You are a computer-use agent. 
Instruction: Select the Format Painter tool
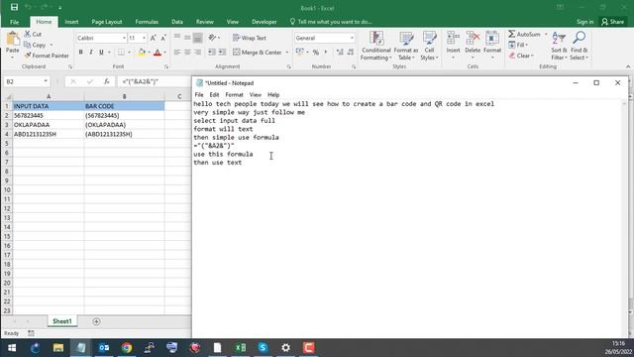click(x=47, y=56)
